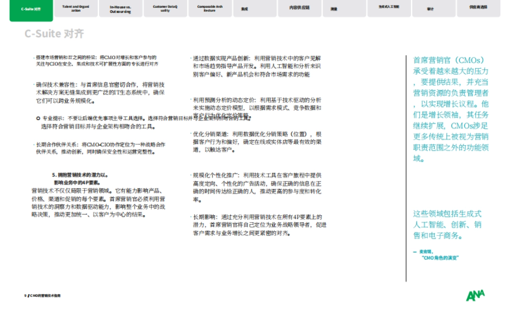Open the Composable Architecture tab

[210, 9]
